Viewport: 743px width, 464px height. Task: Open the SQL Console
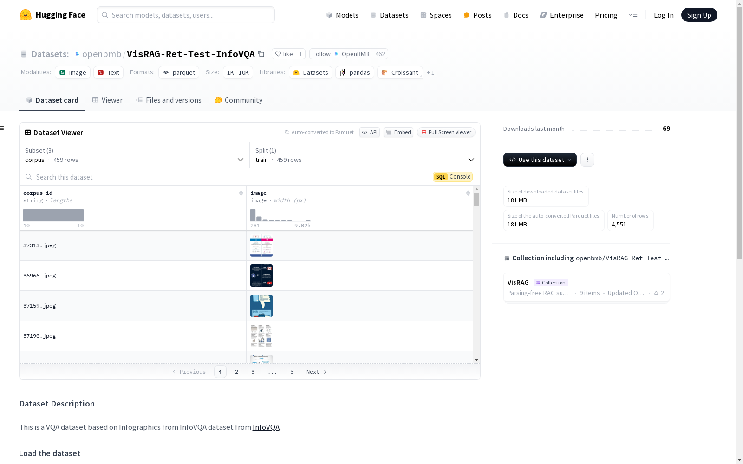(x=453, y=177)
